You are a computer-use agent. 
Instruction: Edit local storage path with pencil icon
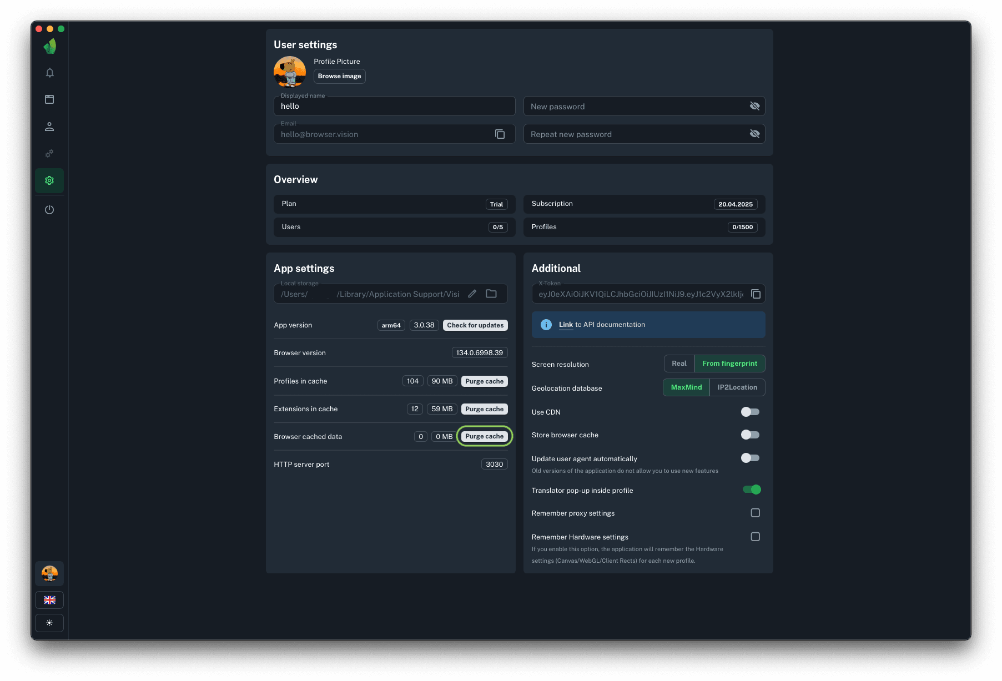pyautogui.click(x=472, y=294)
